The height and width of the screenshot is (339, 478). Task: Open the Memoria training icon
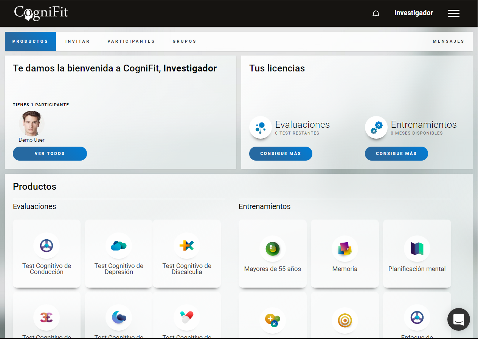tap(345, 249)
